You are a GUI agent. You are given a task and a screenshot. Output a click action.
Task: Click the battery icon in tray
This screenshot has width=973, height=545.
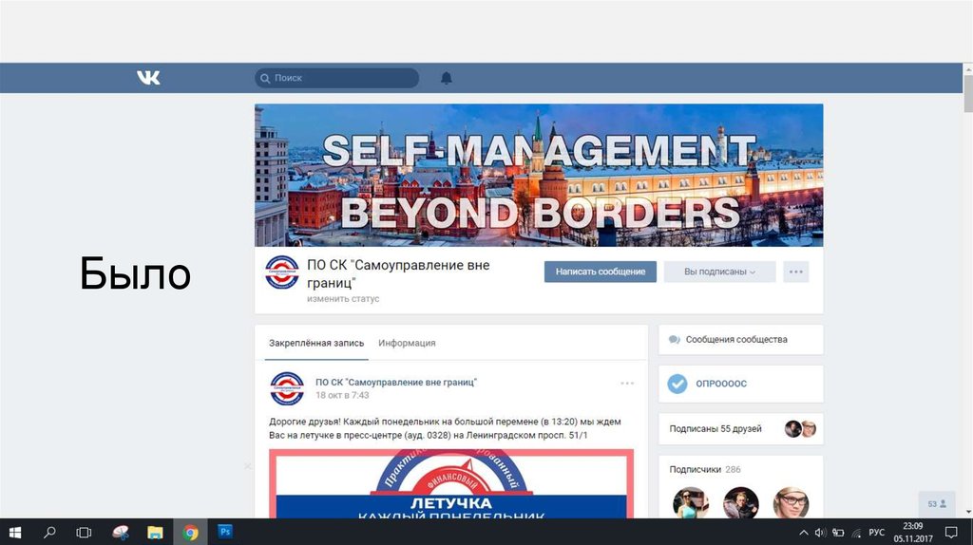pyautogui.click(x=838, y=533)
